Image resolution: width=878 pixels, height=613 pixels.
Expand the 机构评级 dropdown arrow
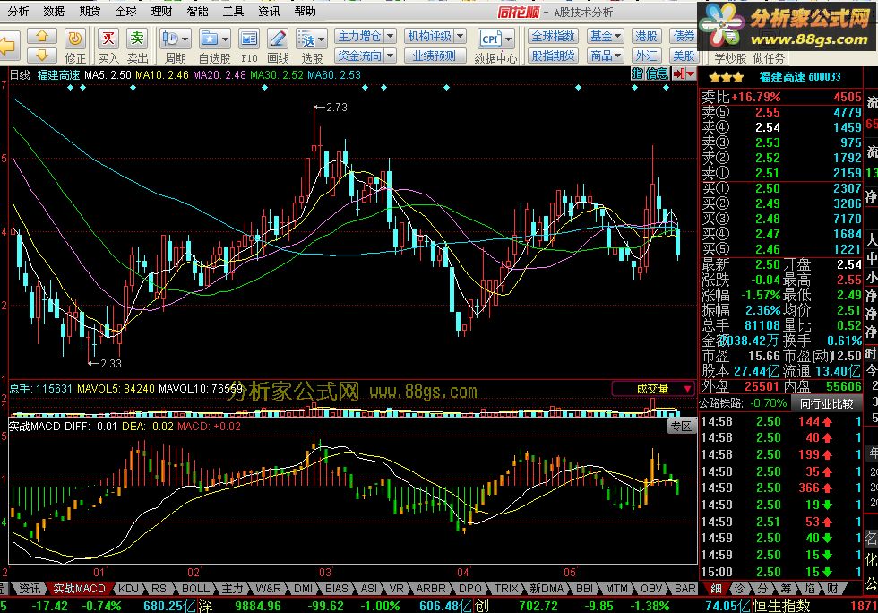point(460,37)
